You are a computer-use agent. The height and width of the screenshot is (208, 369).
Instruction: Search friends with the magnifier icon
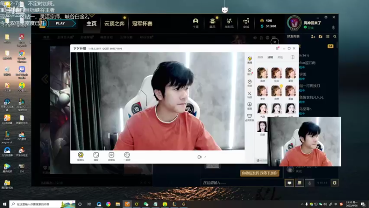pos(335,37)
